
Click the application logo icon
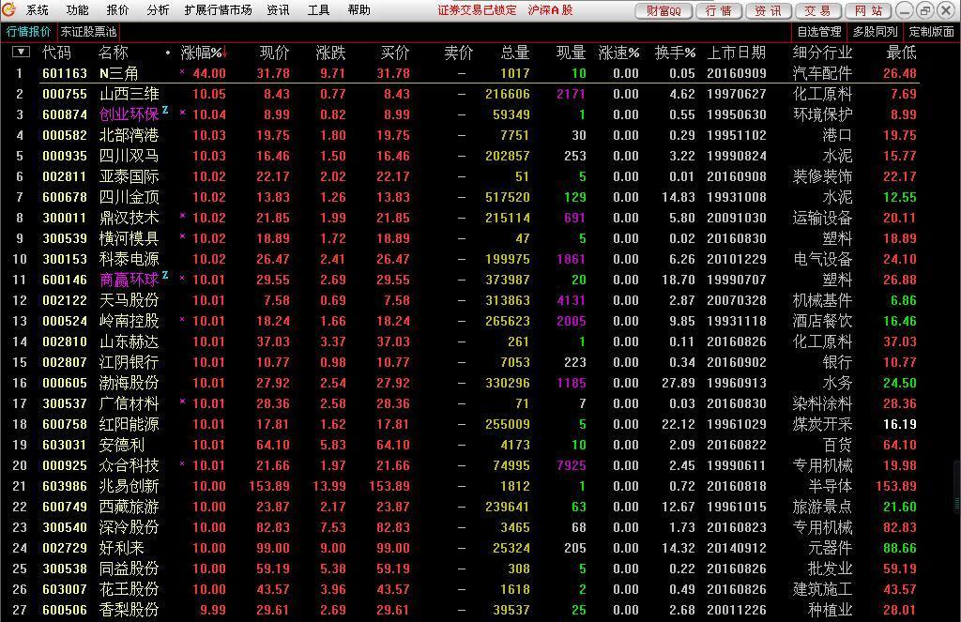[x=8, y=9]
